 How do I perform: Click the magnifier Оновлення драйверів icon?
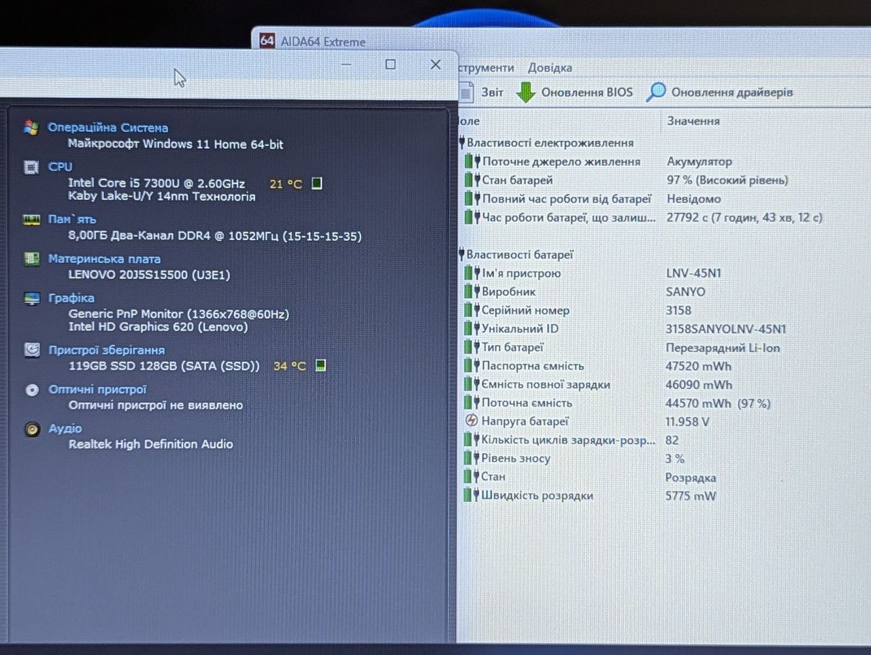[656, 92]
